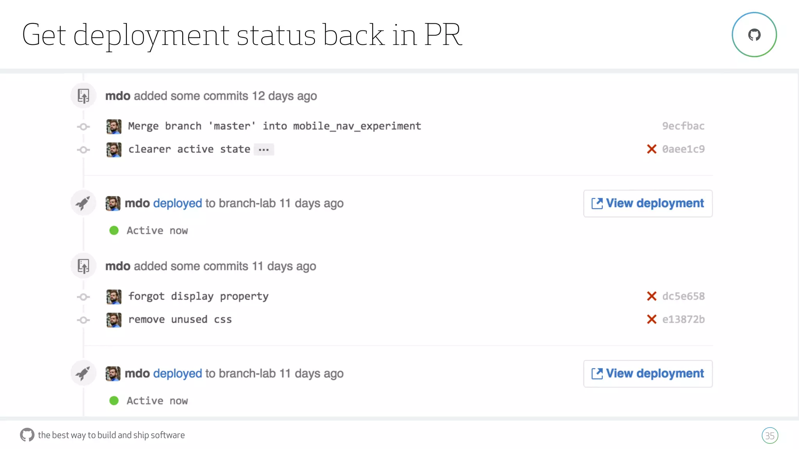Click the commits-pushed icon for 12 days ago

pos(83,96)
